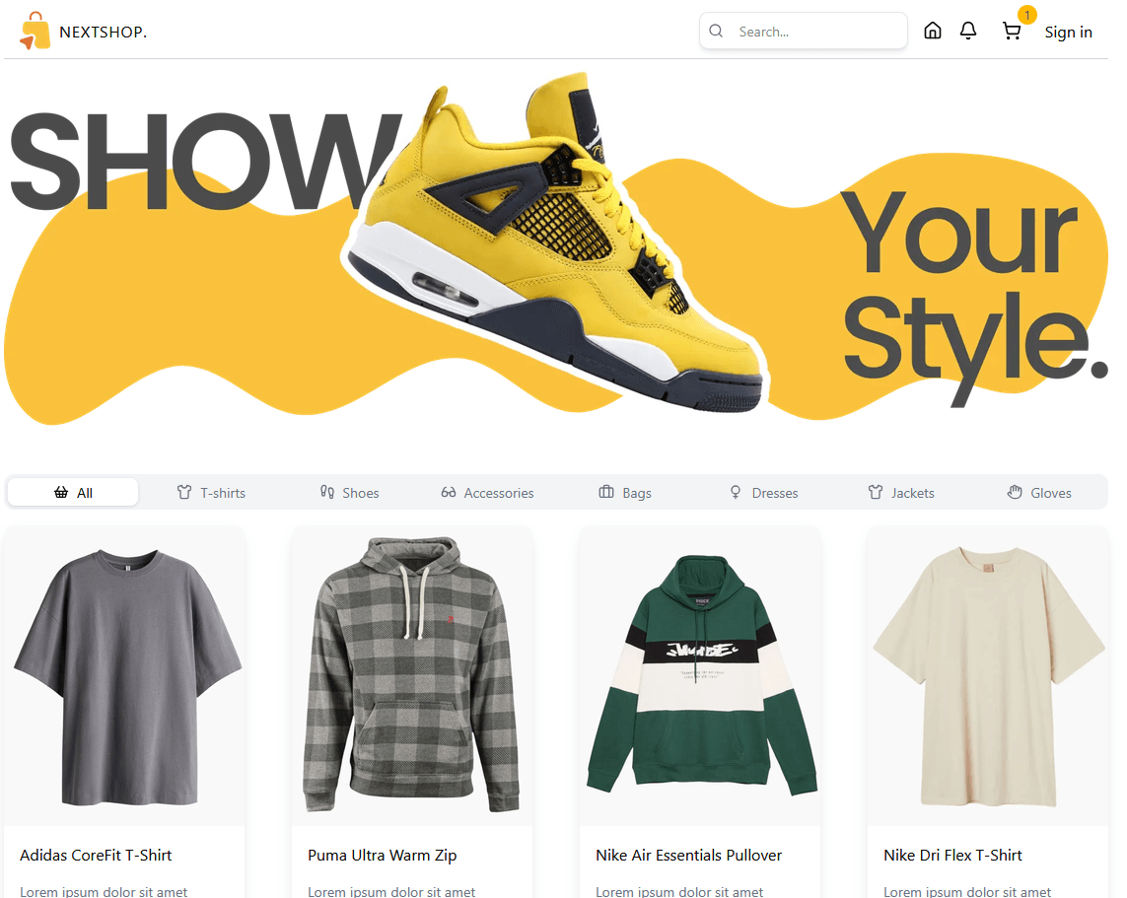Click the luggage icon beside Bags
This screenshot has height=898, width=1127.
(x=606, y=492)
